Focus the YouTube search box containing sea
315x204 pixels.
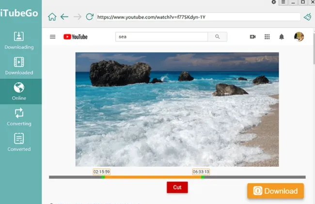pos(161,37)
